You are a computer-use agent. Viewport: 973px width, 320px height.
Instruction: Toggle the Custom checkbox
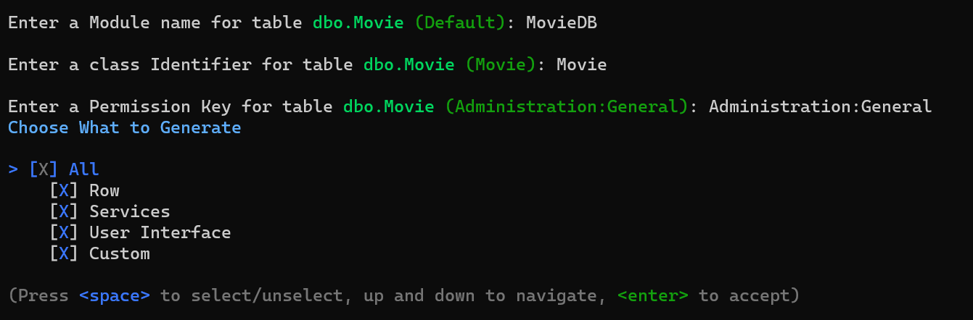click(64, 253)
